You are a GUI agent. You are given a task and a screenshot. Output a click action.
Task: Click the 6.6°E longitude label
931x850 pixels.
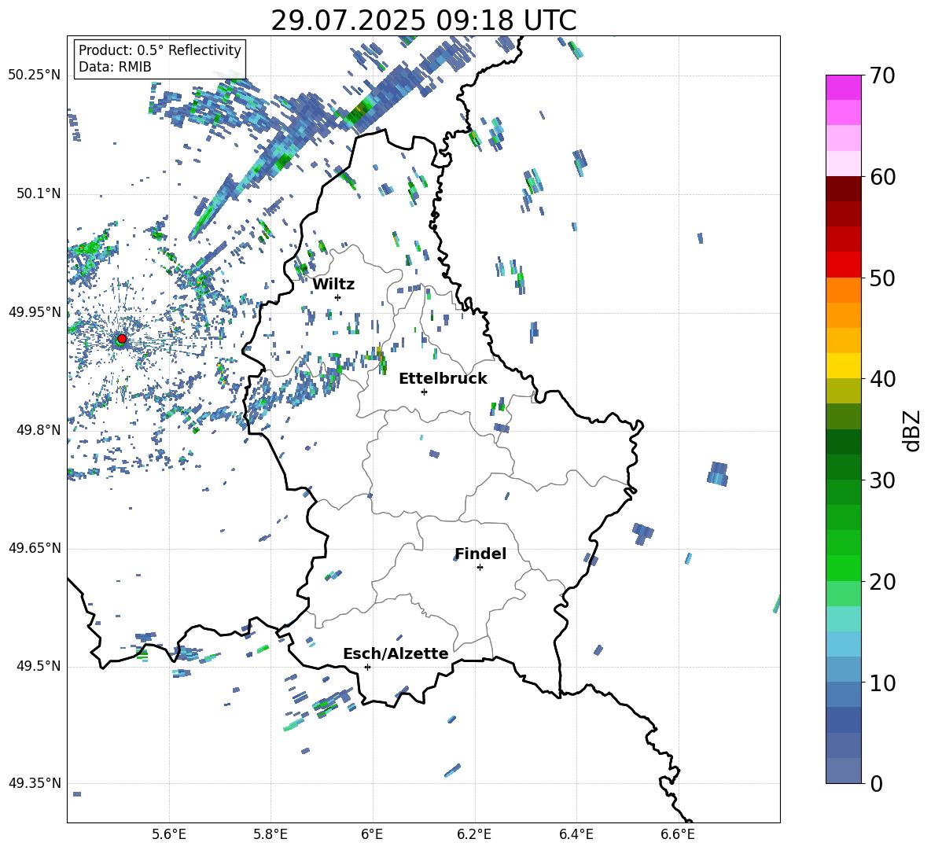pos(678,834)
